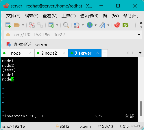
Task: Click the terminal vertical scrollbar thumb
Action: 141,109
